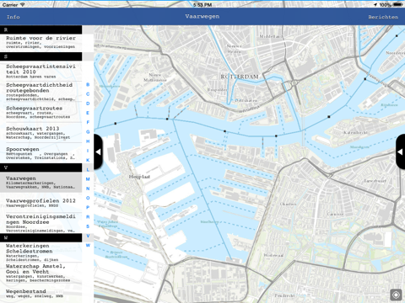Screen dimensions: 405x303
Task: Collapse left panel with black arrow handle
Action: [99, 151]
